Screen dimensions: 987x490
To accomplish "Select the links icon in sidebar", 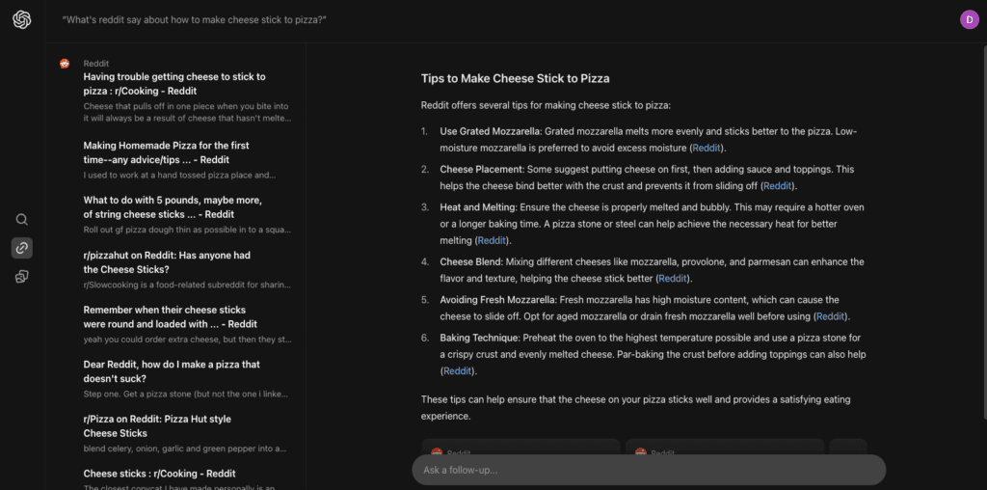I will (x=22, y=248).
